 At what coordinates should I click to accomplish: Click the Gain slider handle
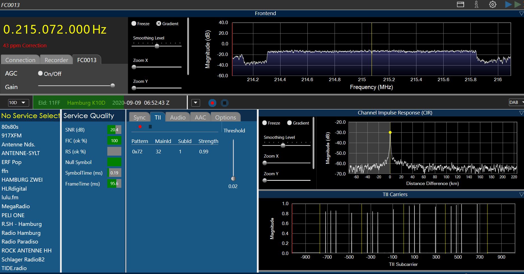[113, 86]
